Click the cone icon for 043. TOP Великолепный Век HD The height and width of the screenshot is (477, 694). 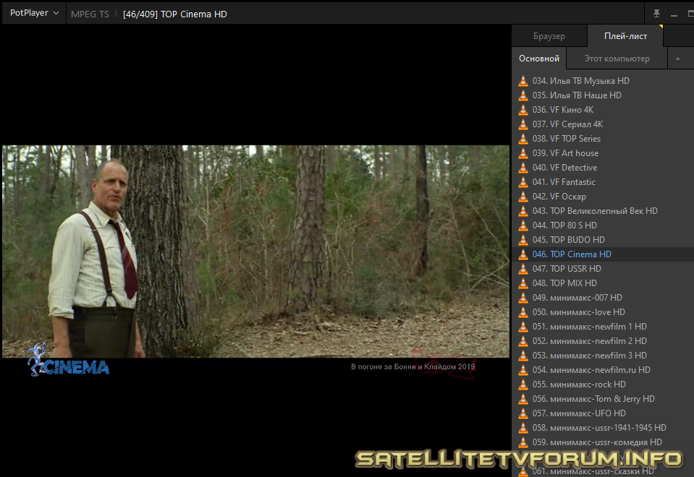(522, 211)
